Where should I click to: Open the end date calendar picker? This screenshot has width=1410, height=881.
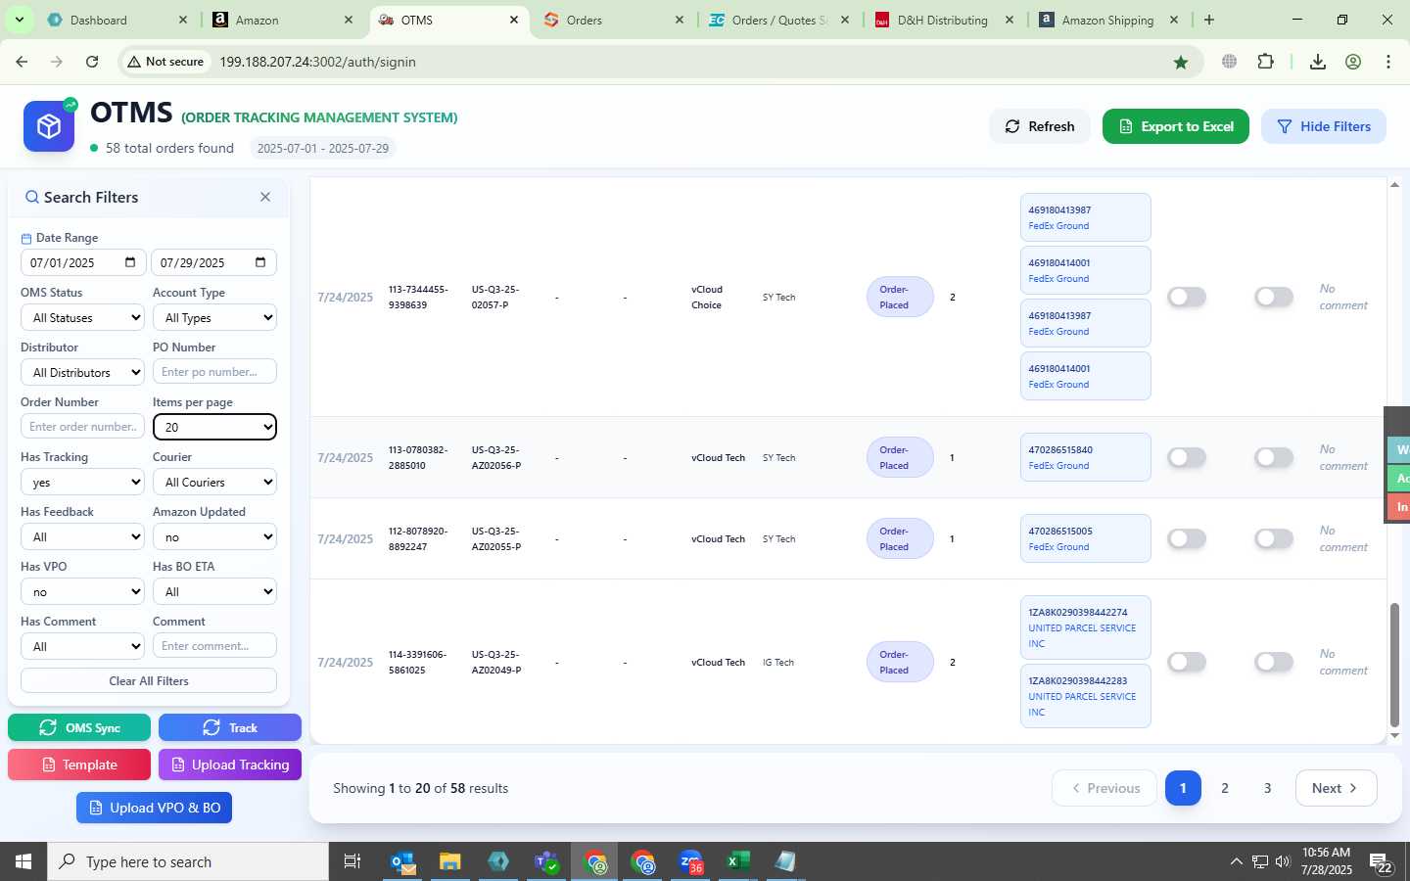click(x=260, y=262)
